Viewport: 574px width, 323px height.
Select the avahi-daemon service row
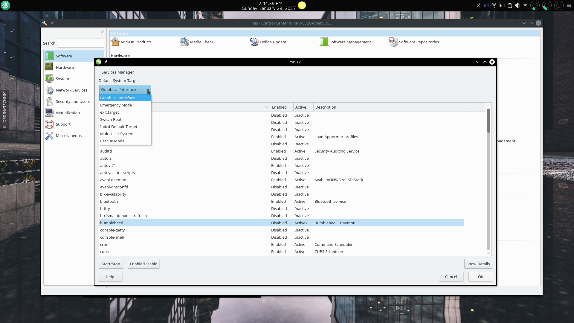click(282, 180)
